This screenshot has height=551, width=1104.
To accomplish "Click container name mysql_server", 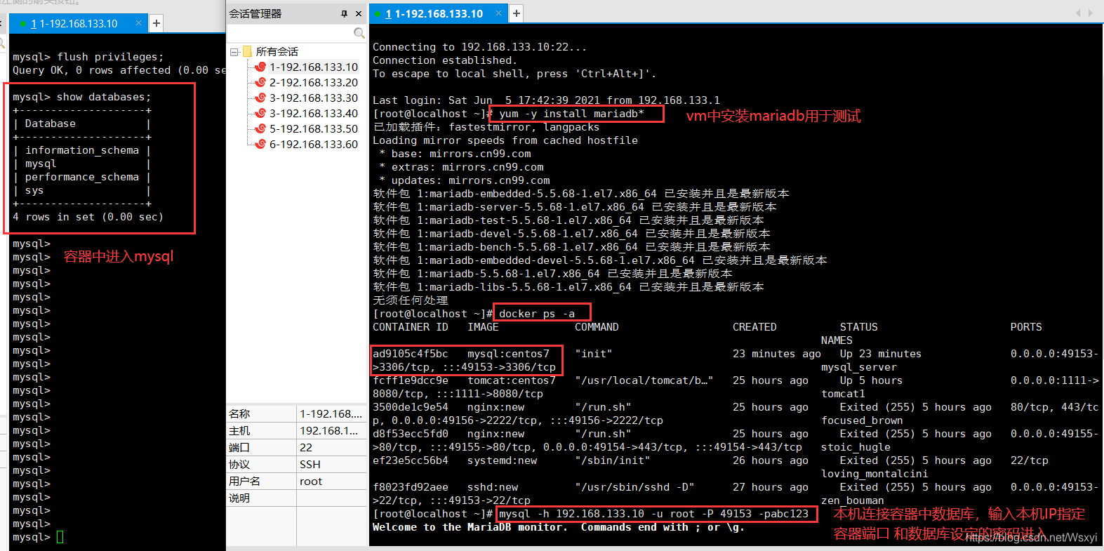I will tap(859, 367).
